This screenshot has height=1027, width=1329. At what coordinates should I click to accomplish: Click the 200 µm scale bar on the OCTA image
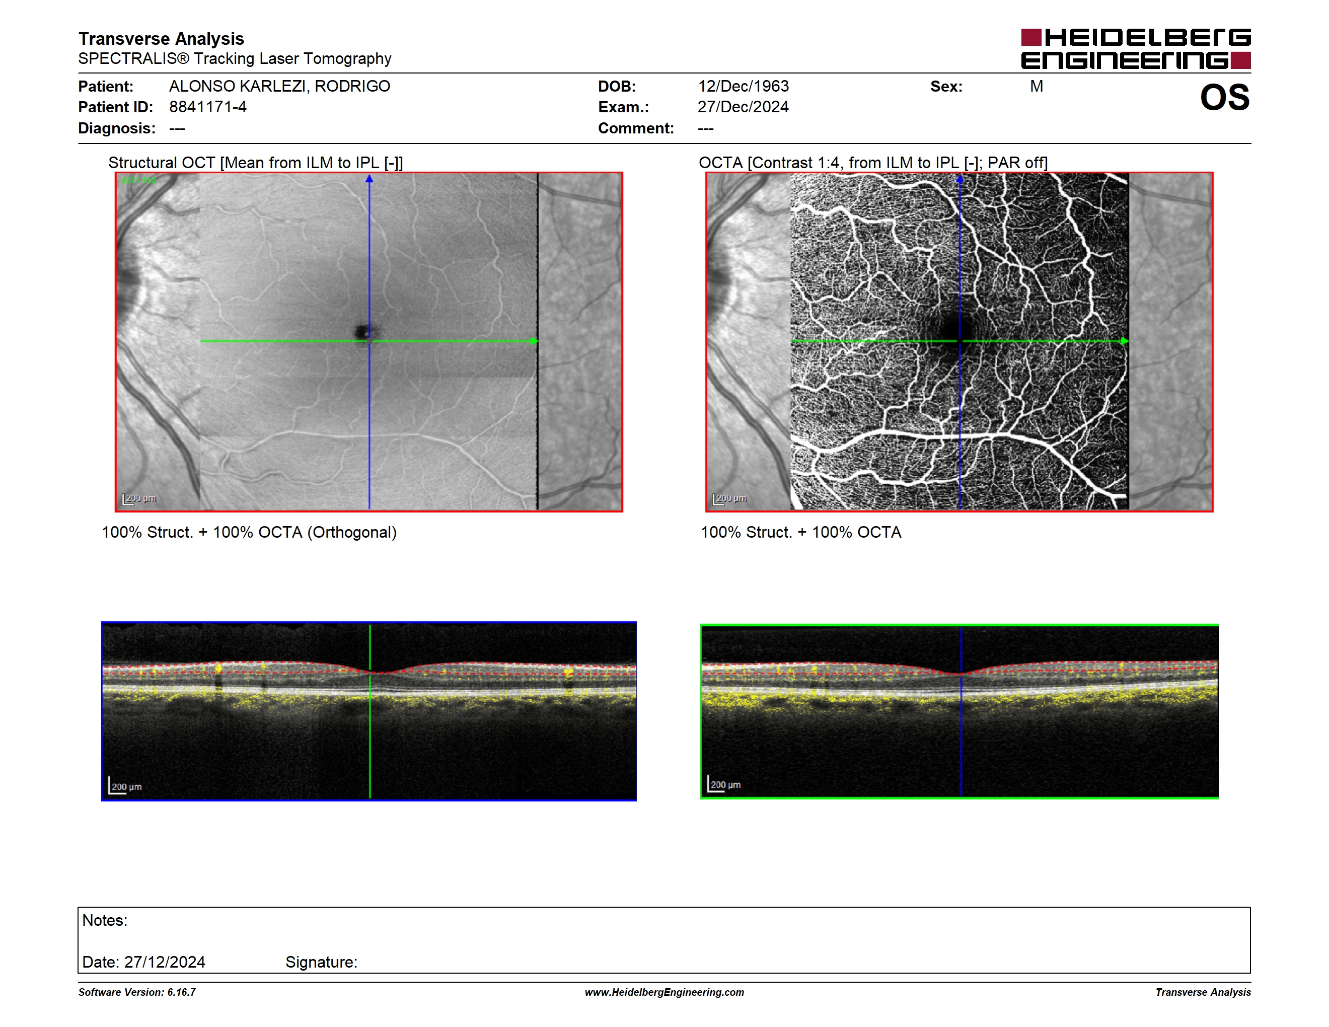[x=729, y=499]
